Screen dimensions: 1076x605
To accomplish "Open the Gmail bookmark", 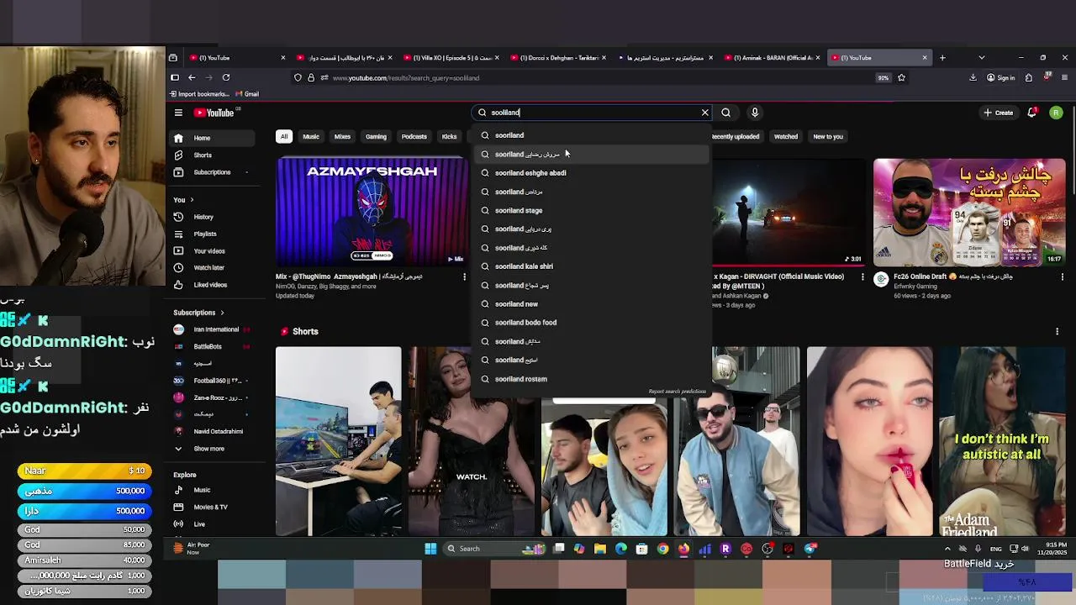I will 247,94.
